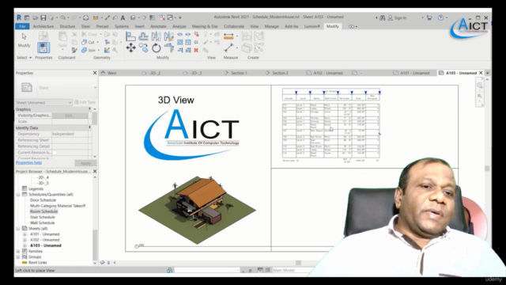
Task: Click the Default 3D View icon
Action: pos(133,17)
